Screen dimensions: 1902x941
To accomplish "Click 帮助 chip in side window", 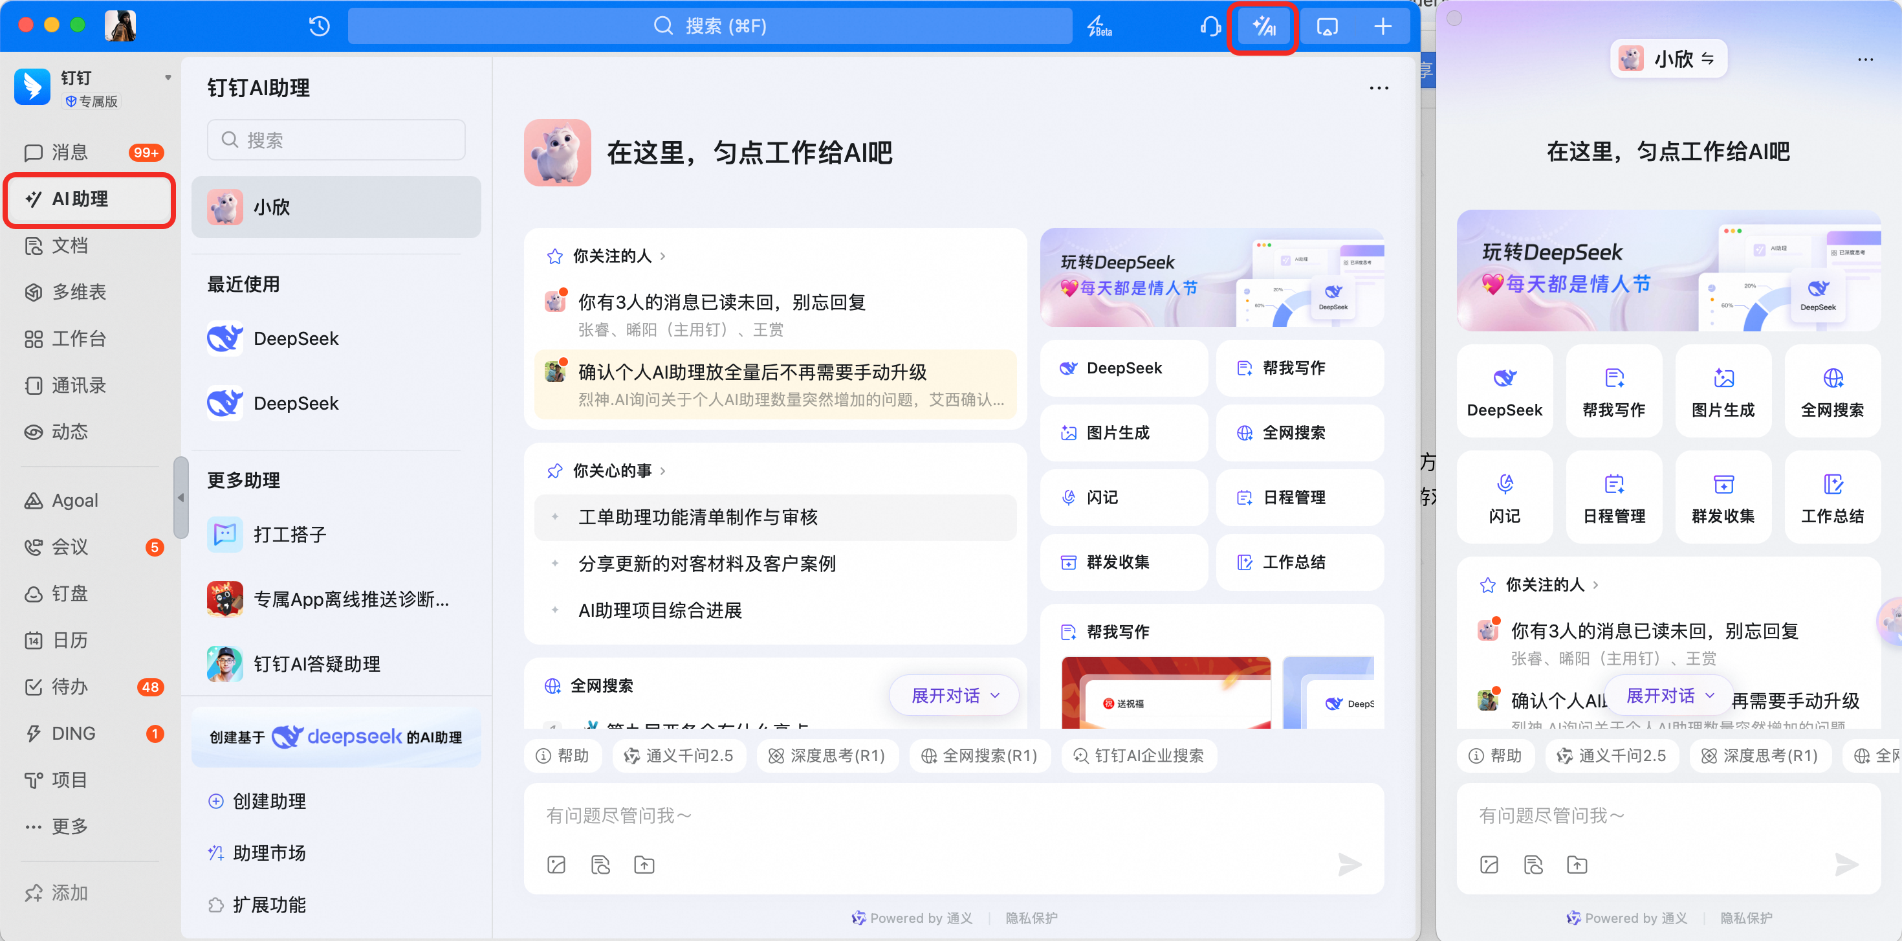I will (1495, 756).
